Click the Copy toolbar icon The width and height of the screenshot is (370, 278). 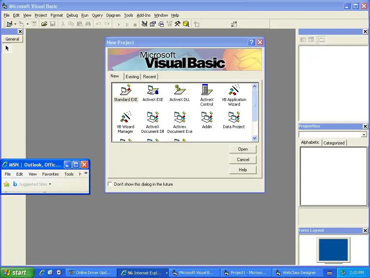71,24
